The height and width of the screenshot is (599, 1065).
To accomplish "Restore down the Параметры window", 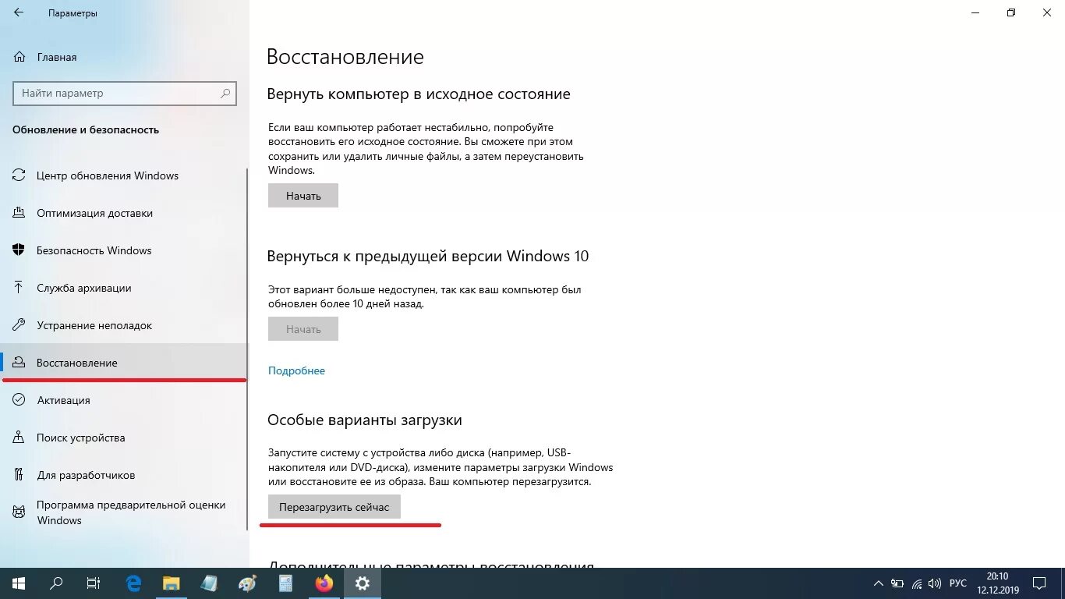I will (x=1011, y=12).
